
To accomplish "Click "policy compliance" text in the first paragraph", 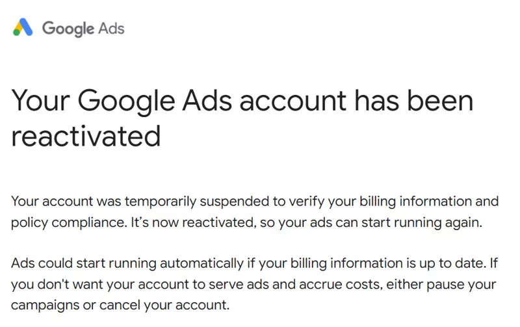I will (x=69, y=222).
